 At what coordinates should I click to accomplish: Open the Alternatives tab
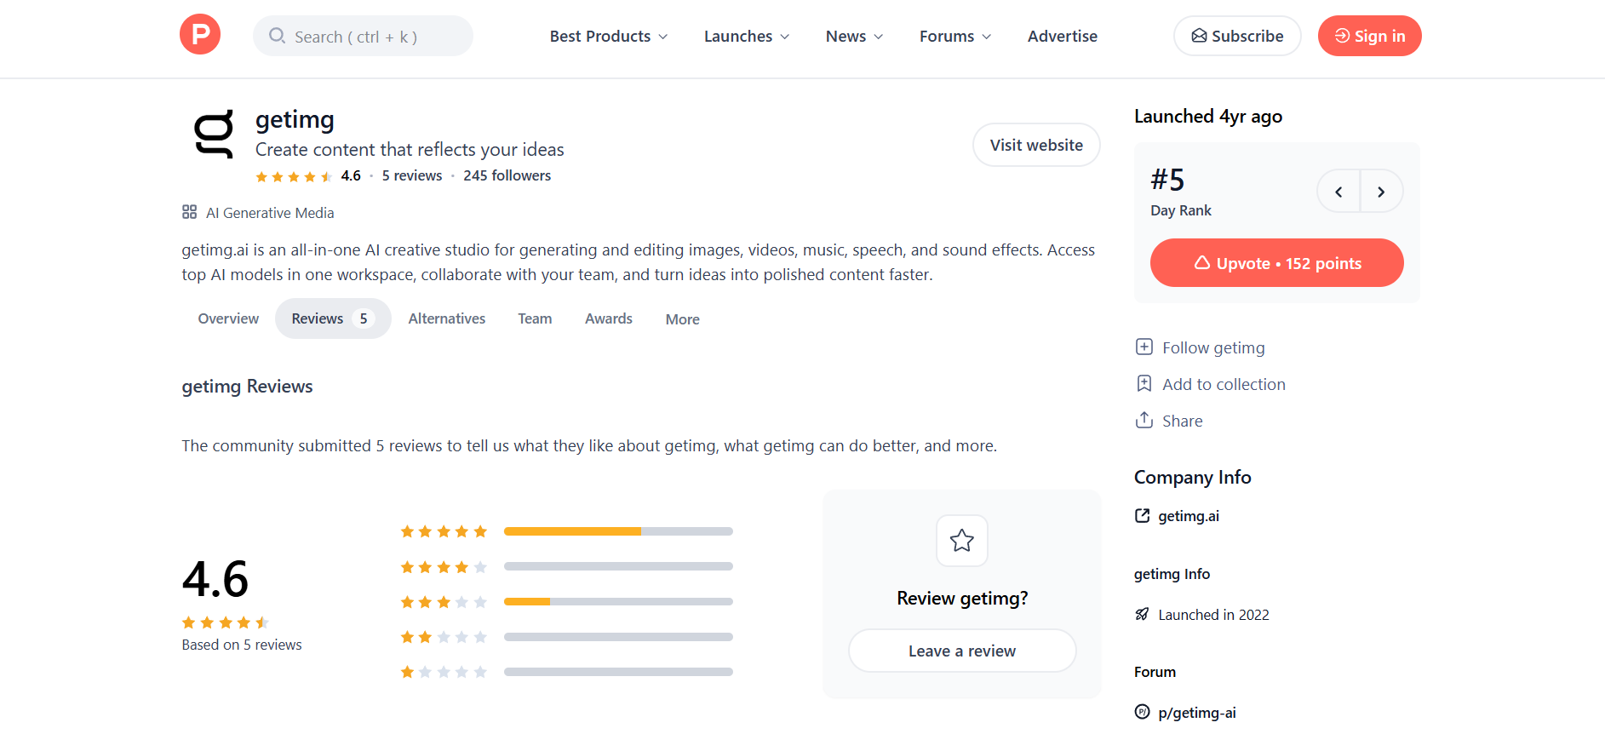click(x=447, y=318)
